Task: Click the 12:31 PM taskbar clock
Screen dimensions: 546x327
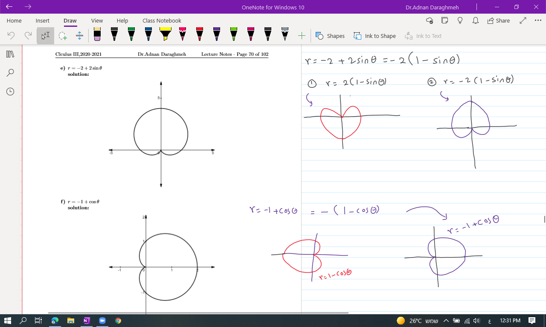Action: (x=510, y=321)
